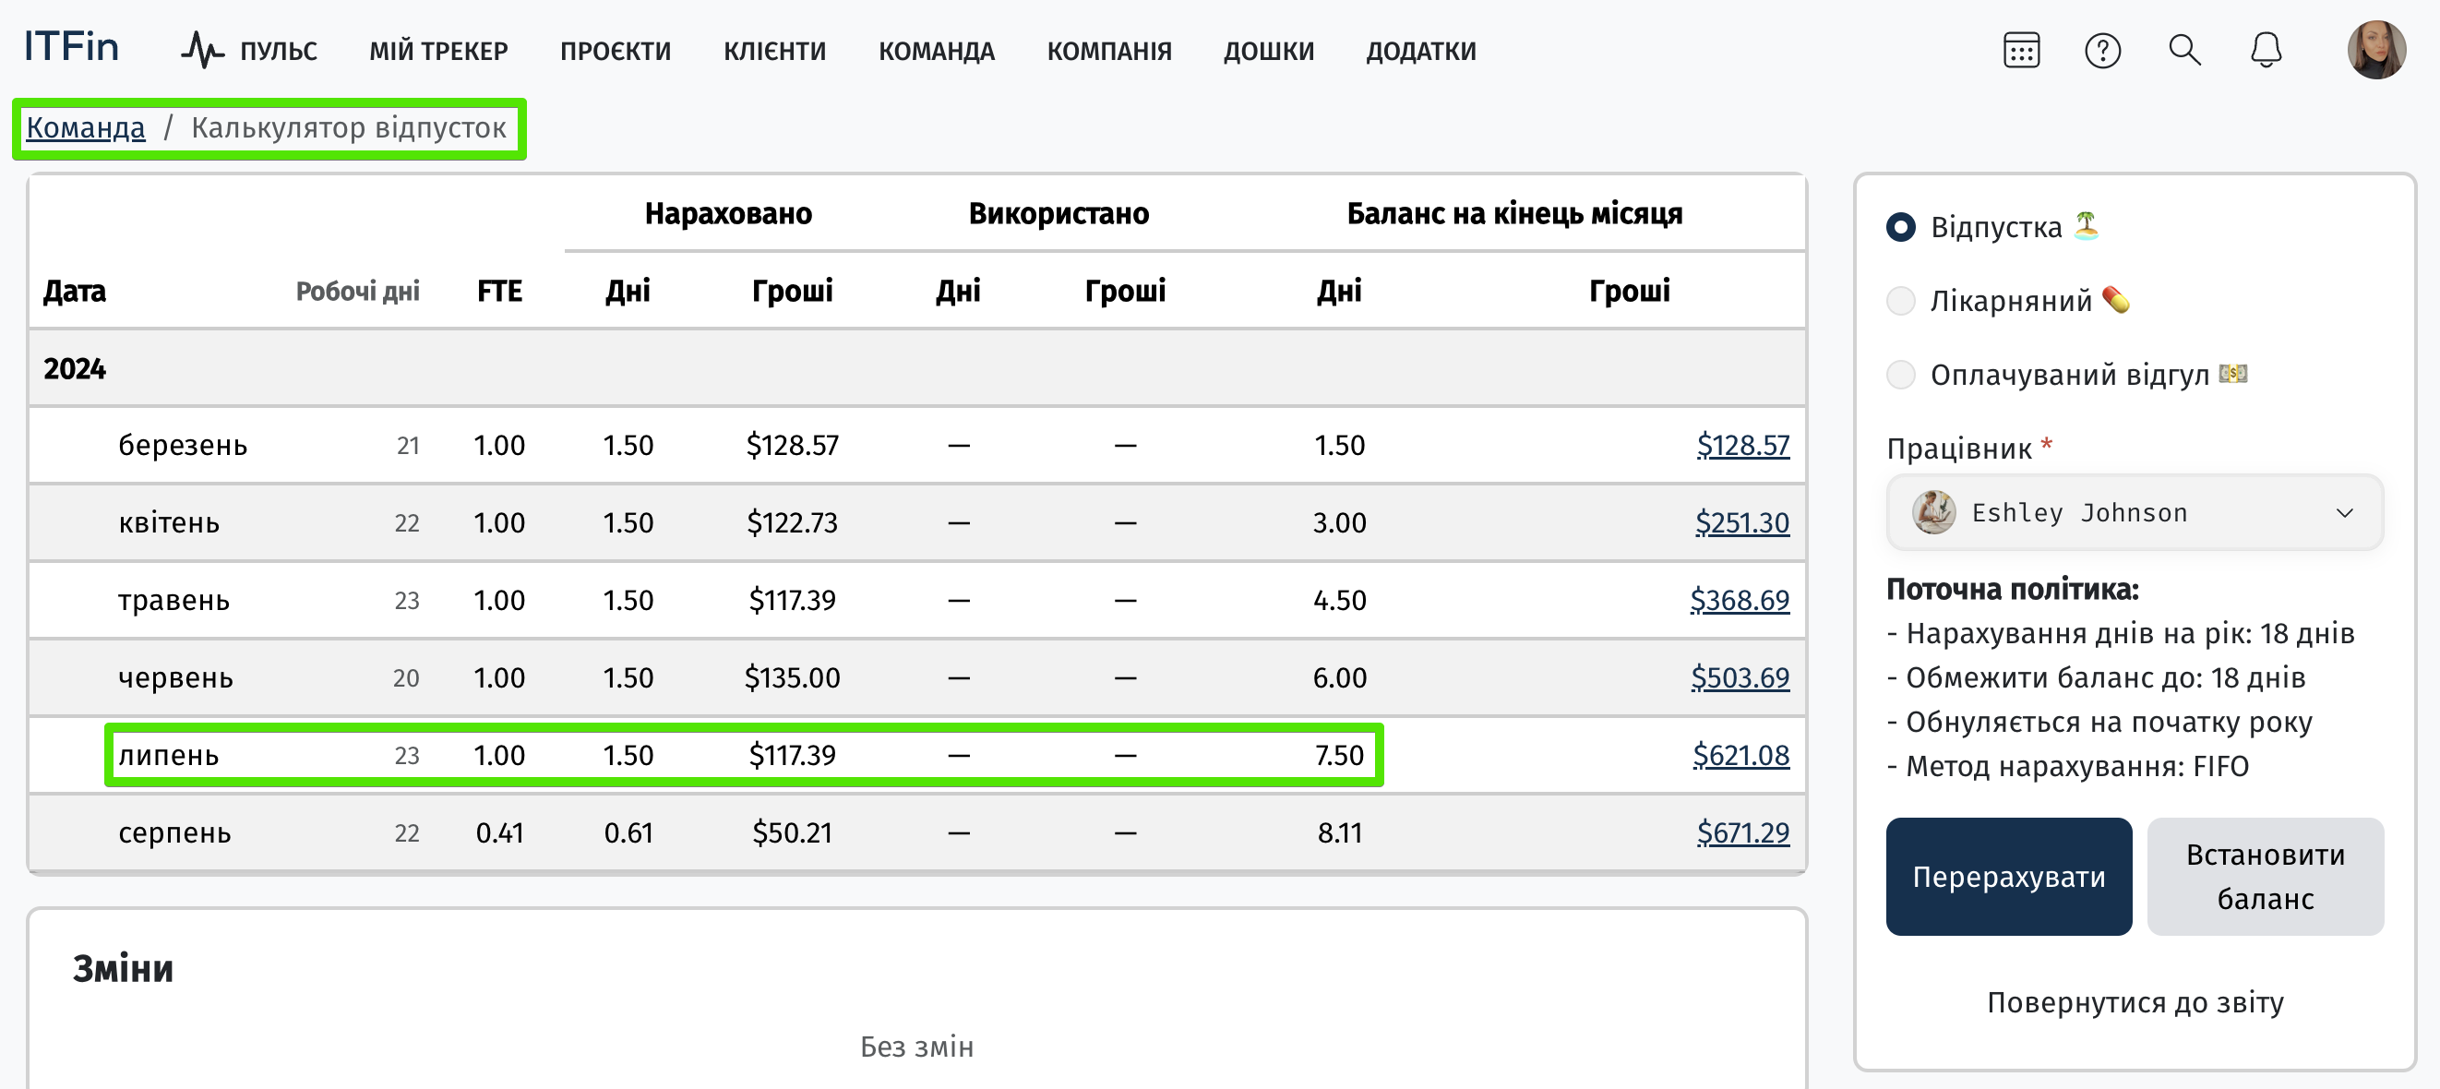This screenshot has width=2440, height=1089.
Task: Open the КОМАНДА menu item
Action: coord(936,51)
